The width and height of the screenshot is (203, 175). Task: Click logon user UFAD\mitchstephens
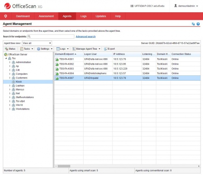coord(95,73)
